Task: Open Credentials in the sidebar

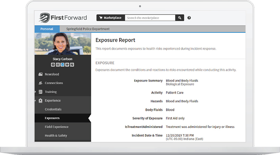Action: click(x=53, y=109)
